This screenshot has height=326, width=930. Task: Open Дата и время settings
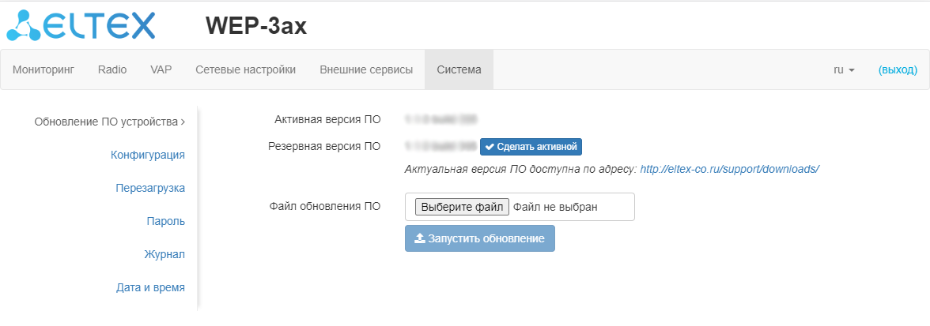(150, 287)
